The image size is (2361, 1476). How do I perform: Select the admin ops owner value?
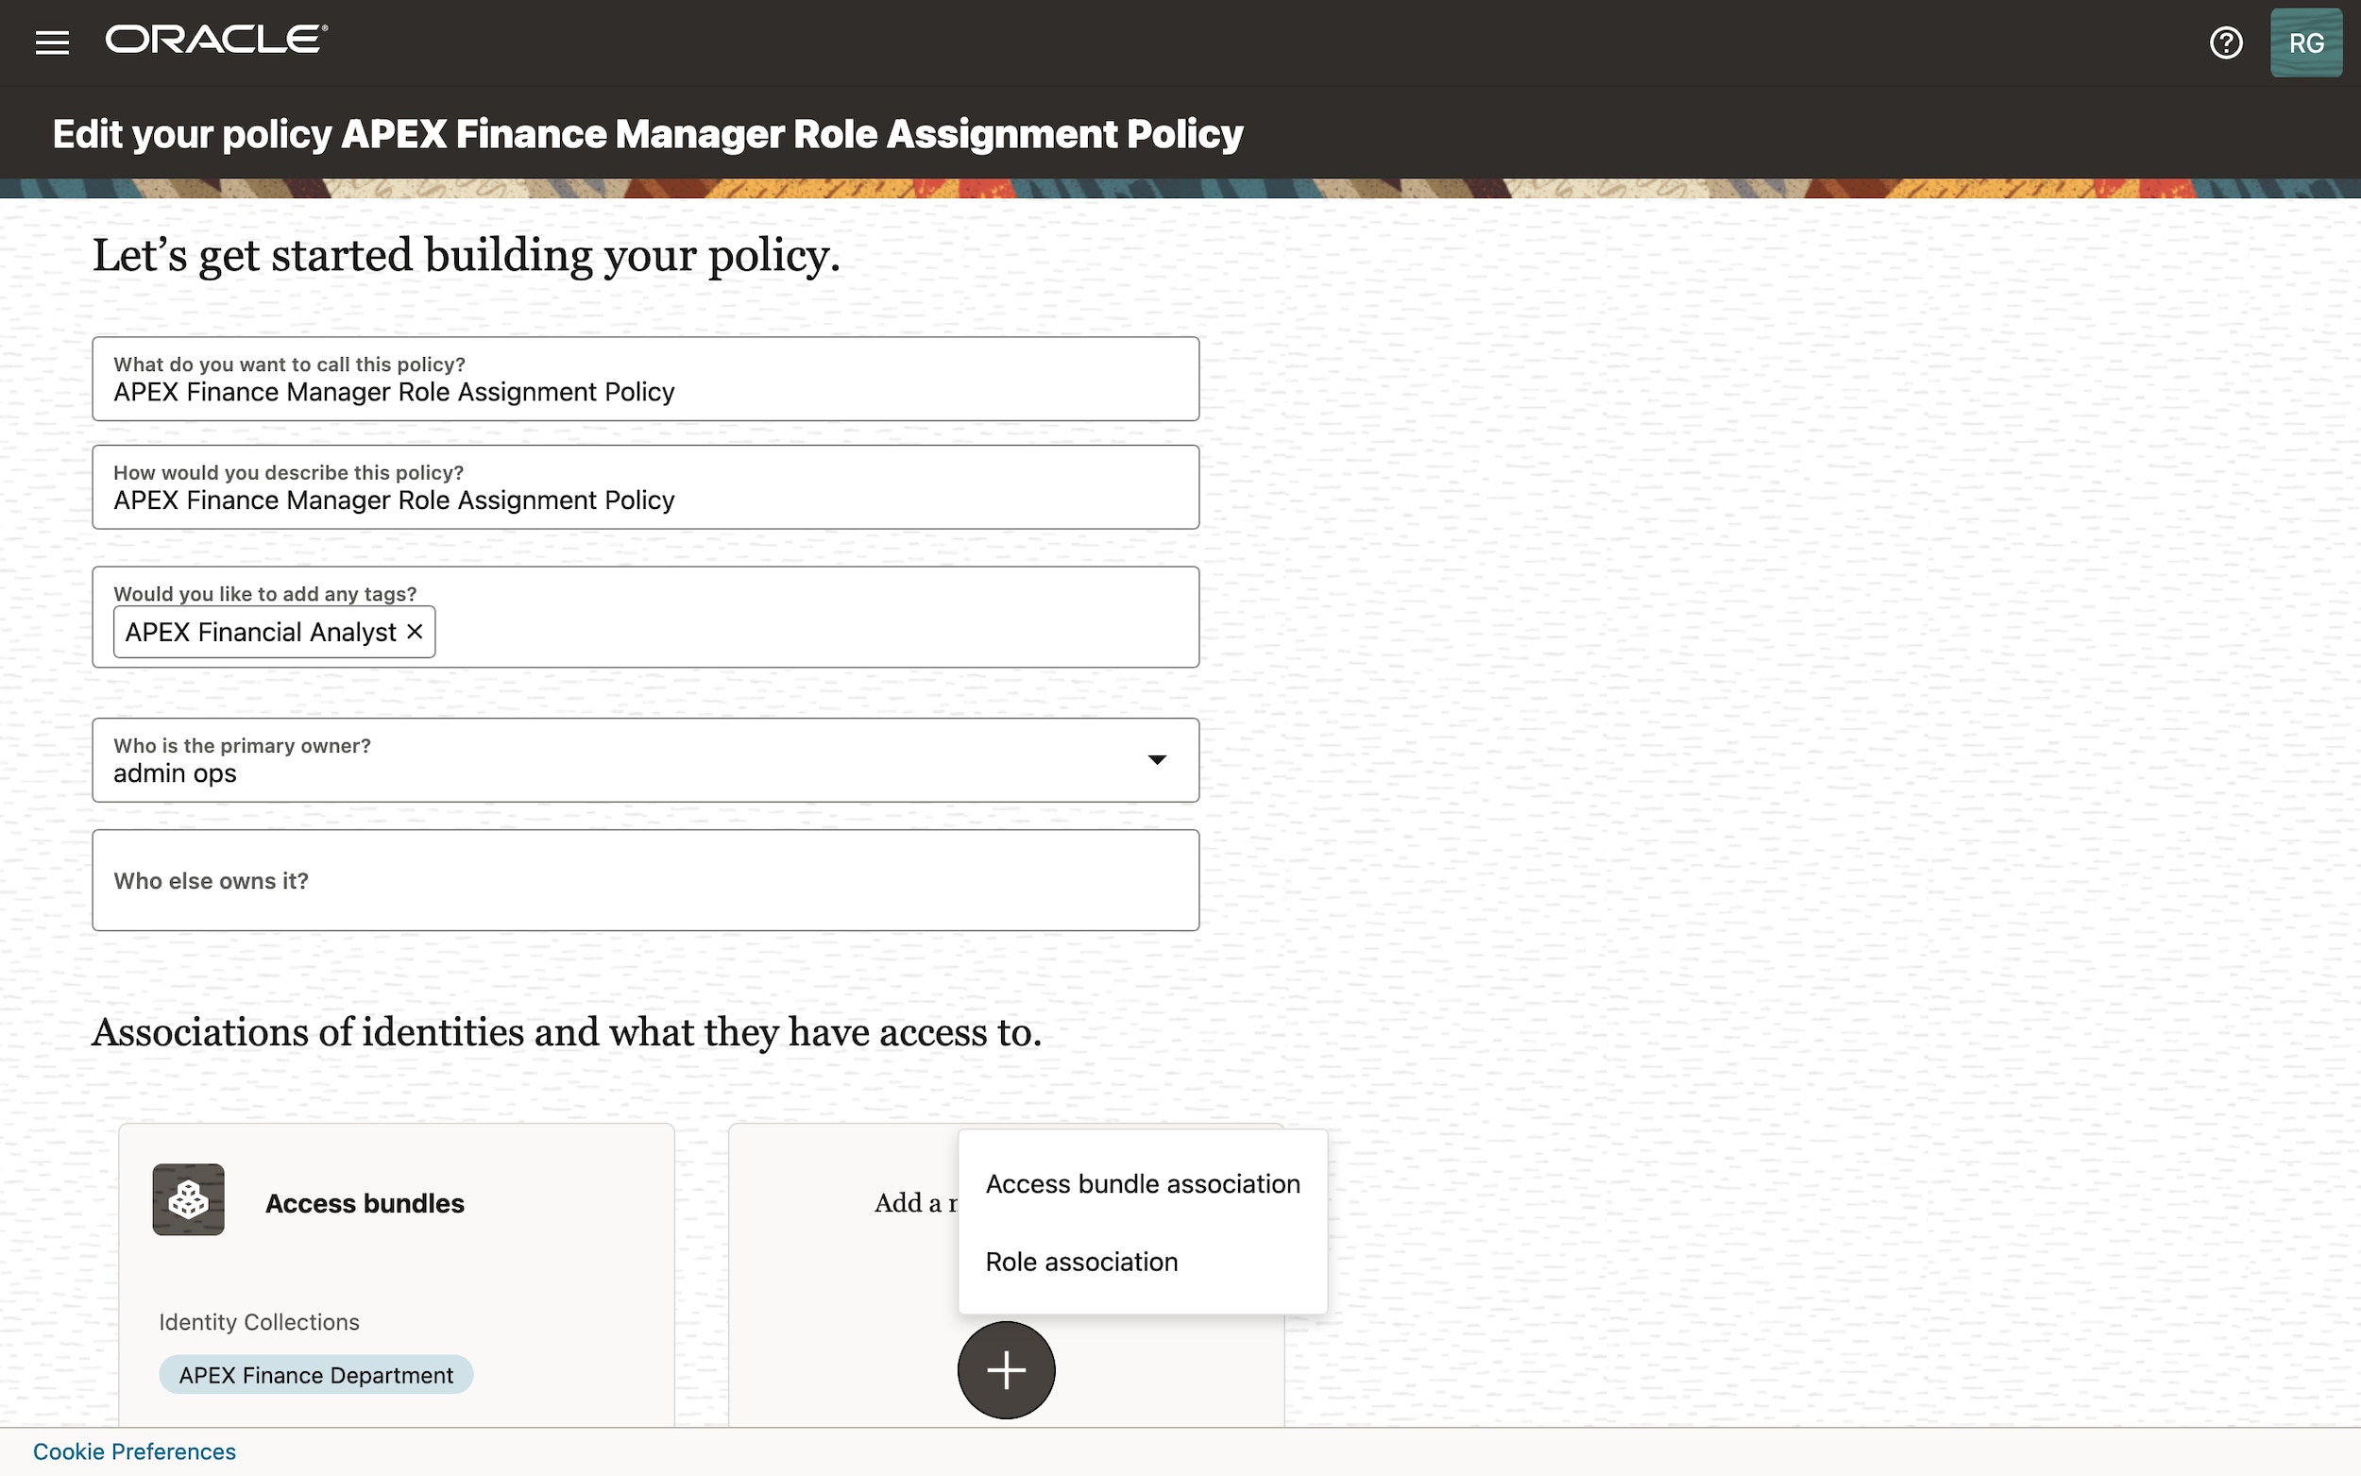pyautogui.click(x=175, y=773)
